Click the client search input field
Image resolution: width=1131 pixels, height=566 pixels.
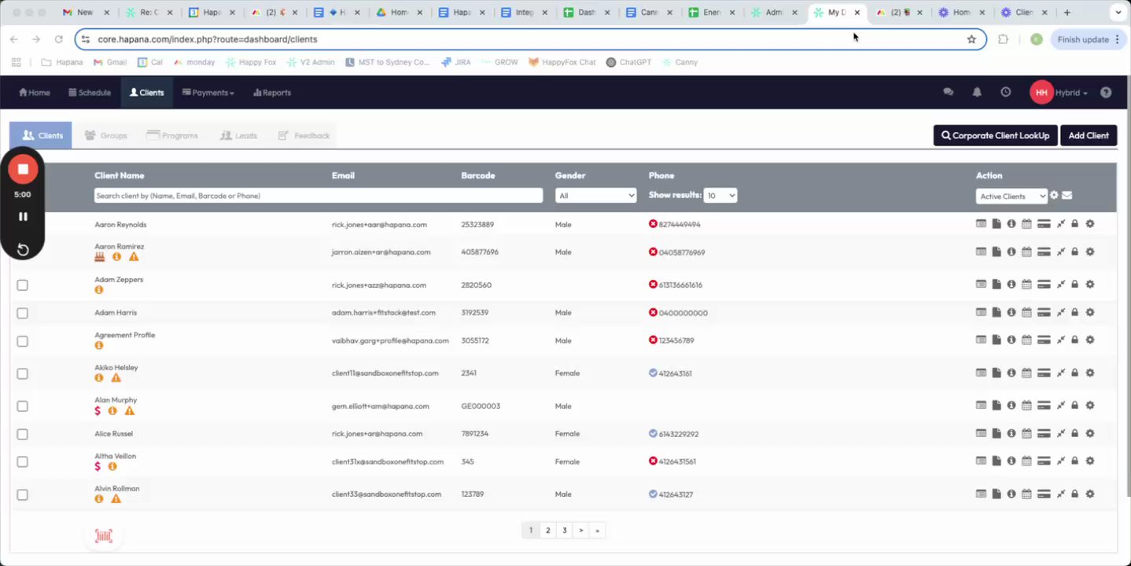tap(319, 196)
